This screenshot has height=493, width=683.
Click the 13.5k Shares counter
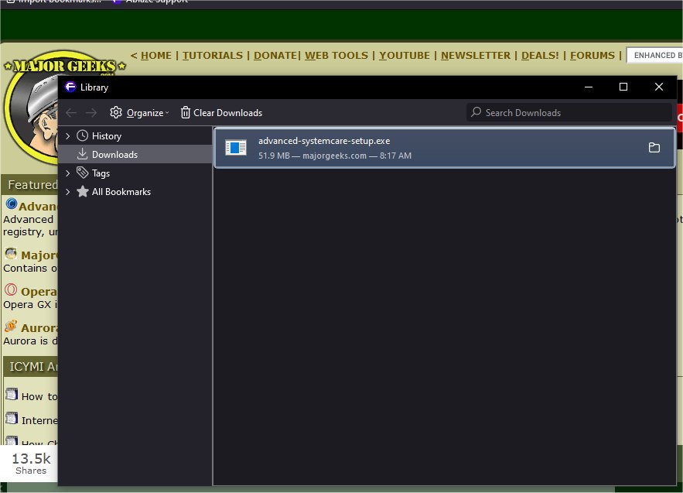[x=30, y=464]
